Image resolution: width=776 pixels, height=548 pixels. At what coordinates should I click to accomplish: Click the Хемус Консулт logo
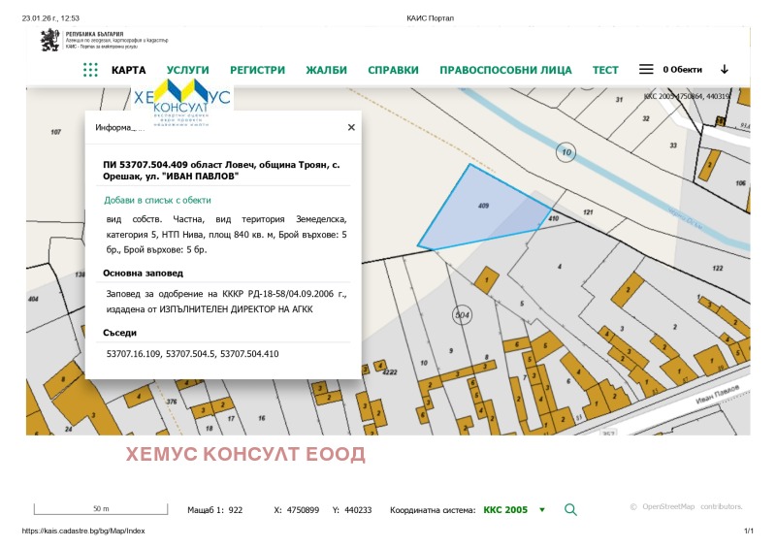click(181, 103)
